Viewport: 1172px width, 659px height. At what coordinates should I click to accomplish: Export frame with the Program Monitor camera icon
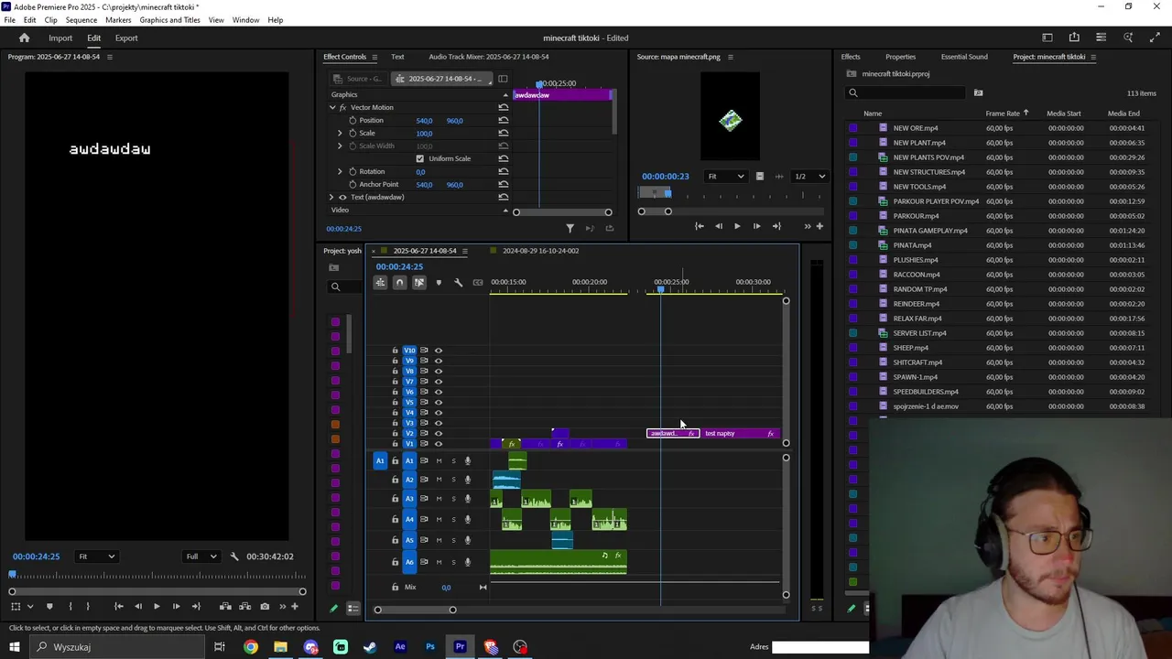[x=265, y=606]
